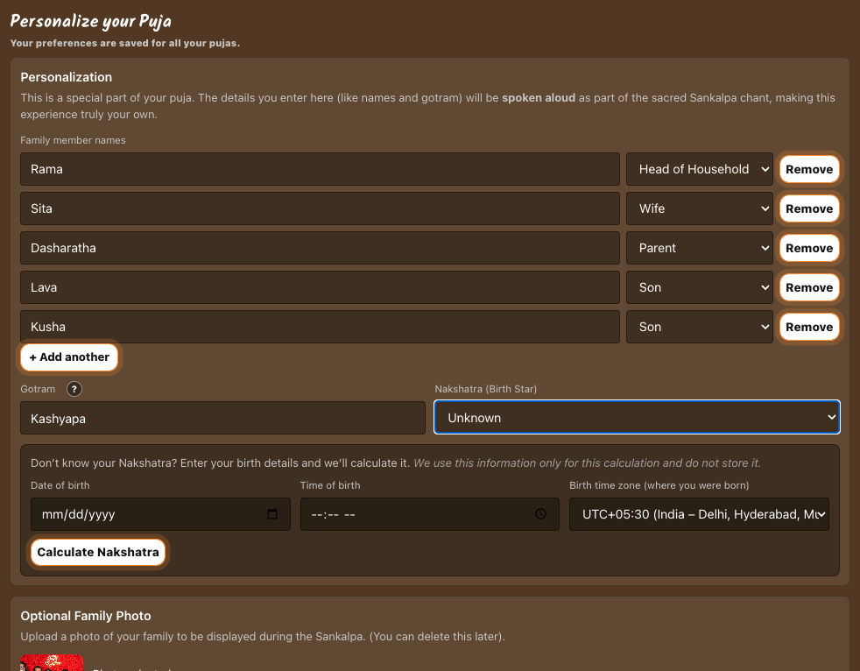Click the Nakshatra (Birth Star) label
Screen dimensions: 860x671
tap(486, 389)
